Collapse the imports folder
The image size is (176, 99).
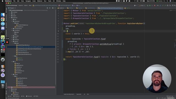(10, 18)
